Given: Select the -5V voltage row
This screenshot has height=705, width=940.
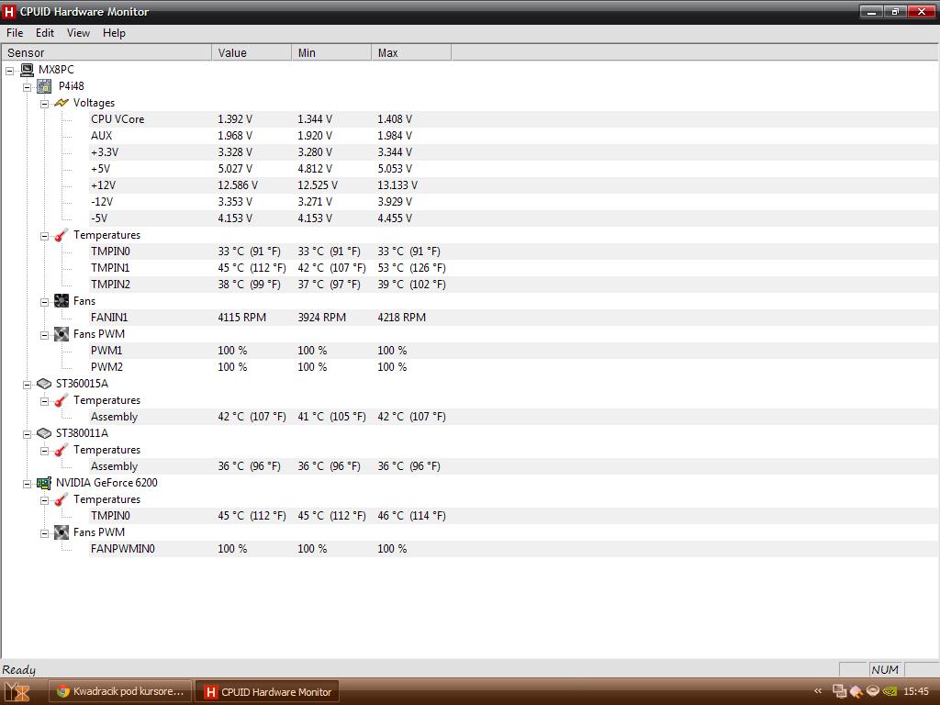Looking at the screenshot, I should pos(514,218).
